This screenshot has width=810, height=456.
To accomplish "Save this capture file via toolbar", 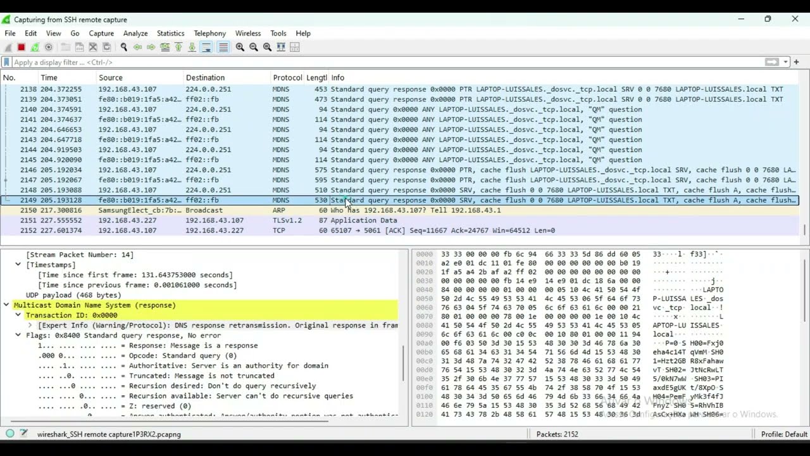I will pos(79,47).
